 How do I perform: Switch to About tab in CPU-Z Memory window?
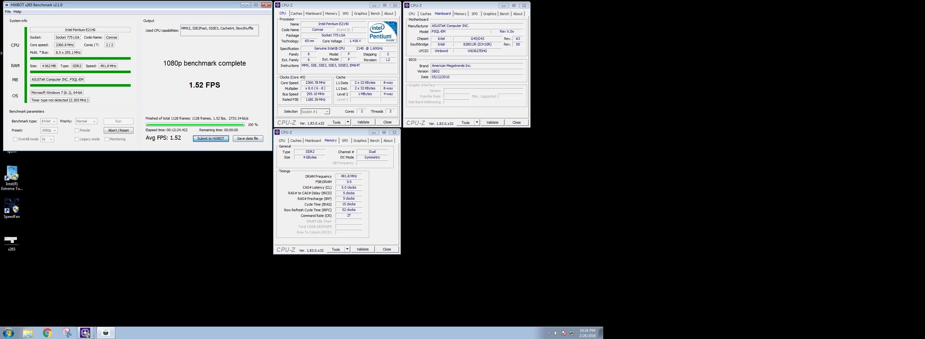(x=388, y=141)
